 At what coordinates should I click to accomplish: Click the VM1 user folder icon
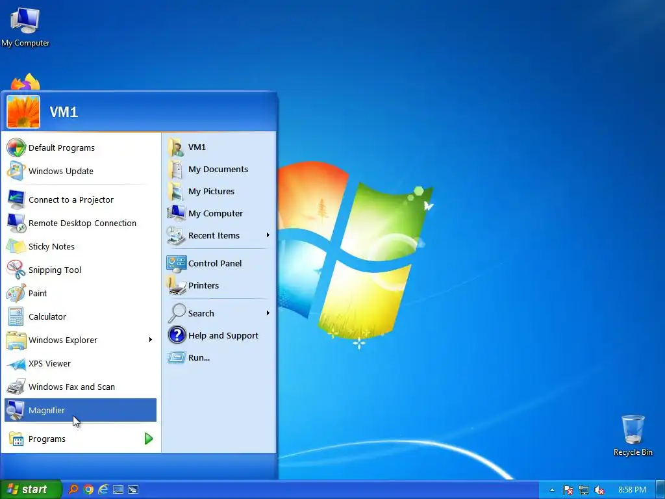(x=175, y=147)
